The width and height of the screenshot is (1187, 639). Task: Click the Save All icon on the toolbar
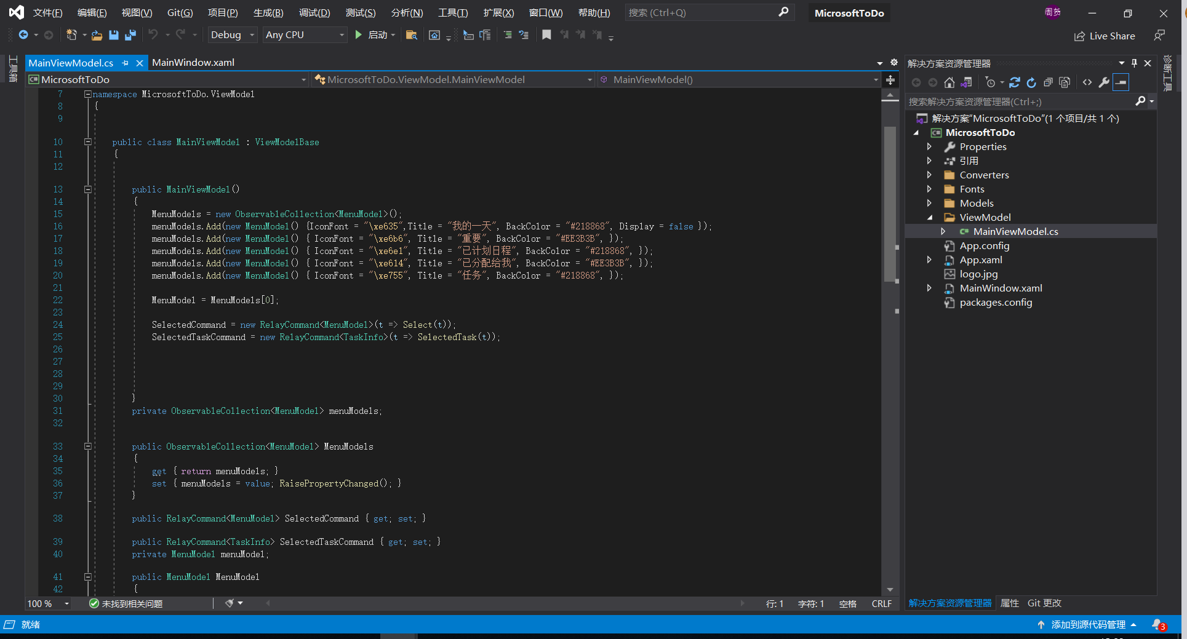point(130,34)
